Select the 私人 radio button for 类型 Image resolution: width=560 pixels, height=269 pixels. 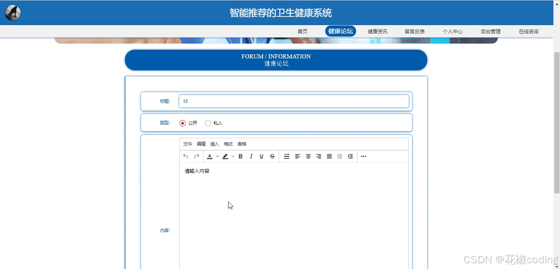(208, 123)
